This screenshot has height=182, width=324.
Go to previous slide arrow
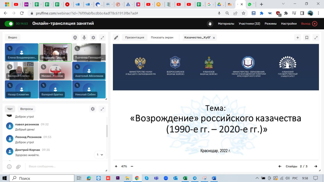pos(280,166)
